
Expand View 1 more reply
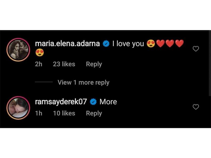click(83, 82)
